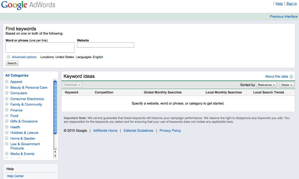Open the Relevance sort dropdown
The height and width of the screenshot is (179, 299).
[266, 85]
